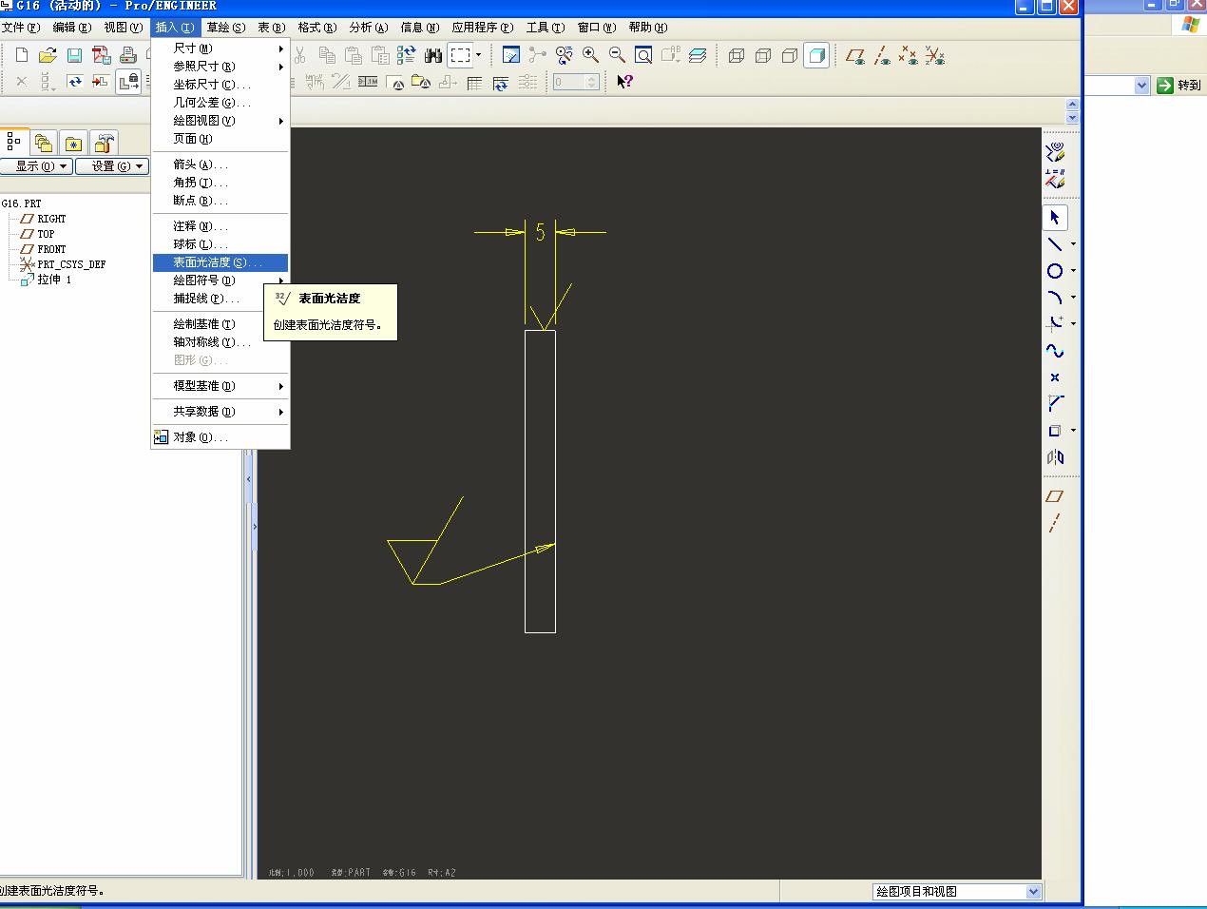Open Fillet tool flyout arrow
The width and height of the screenshot is (1207, 909).
(1073, 323)
